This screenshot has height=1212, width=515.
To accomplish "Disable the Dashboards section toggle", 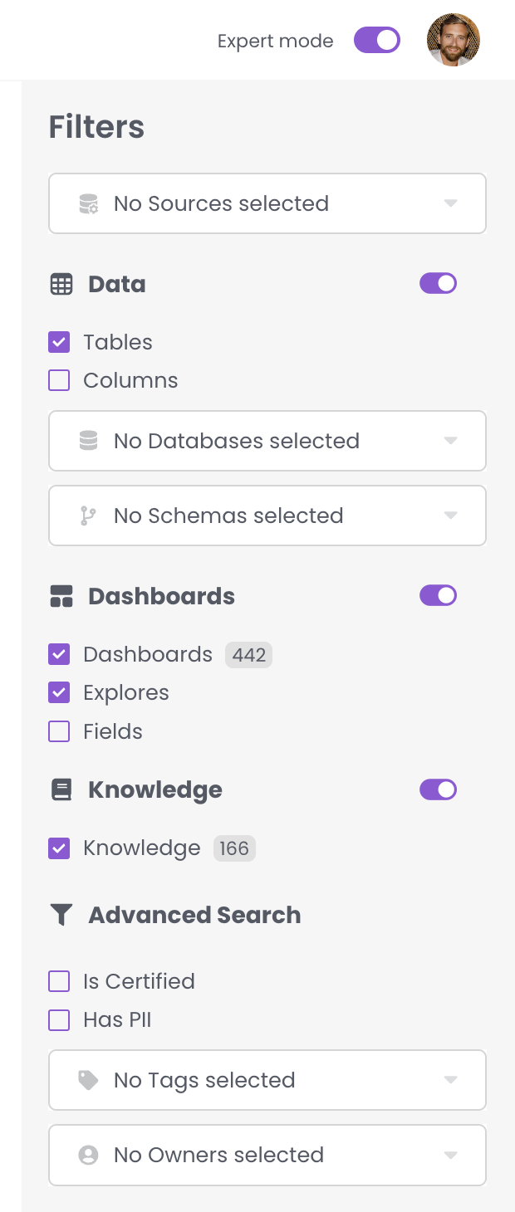I will click(438, 595).
